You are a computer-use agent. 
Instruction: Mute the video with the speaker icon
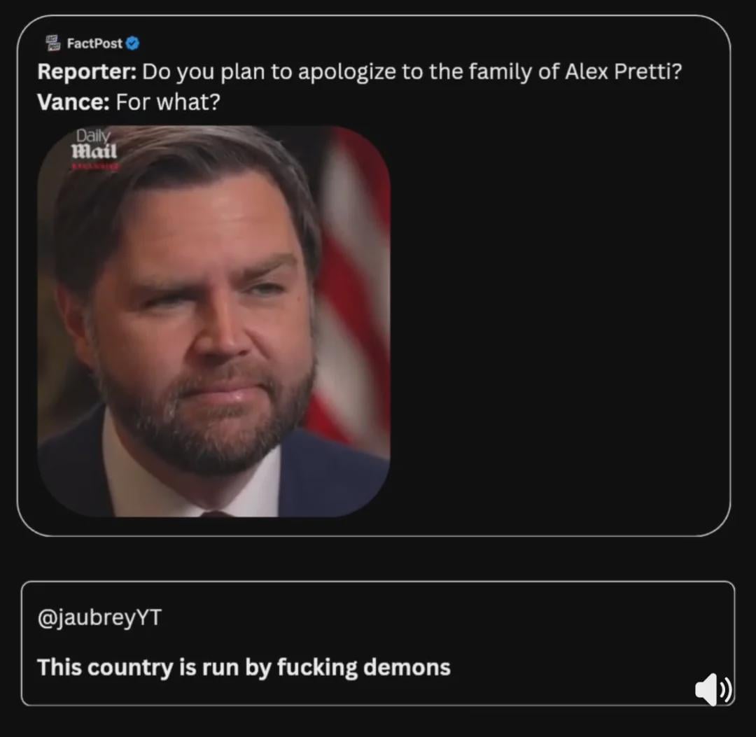[x=713, y=689]
